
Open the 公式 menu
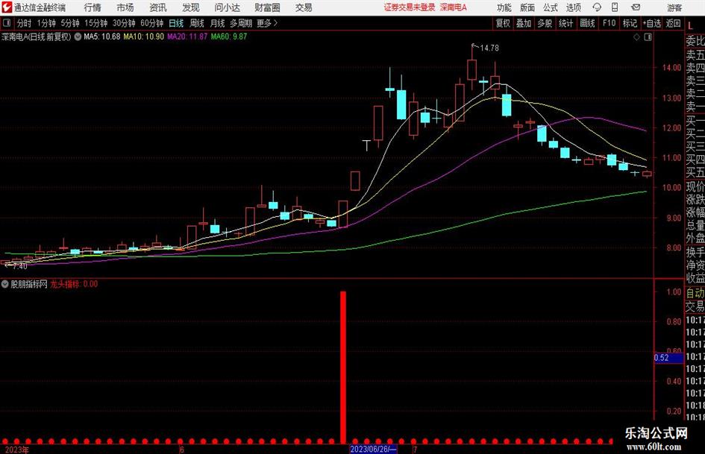[551, 7]
